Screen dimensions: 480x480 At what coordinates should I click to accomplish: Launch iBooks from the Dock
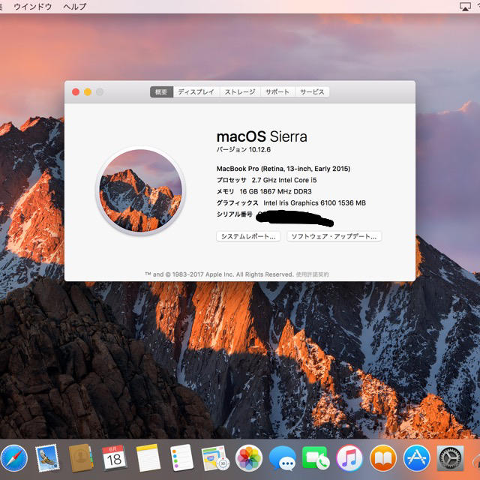(383, 458)
